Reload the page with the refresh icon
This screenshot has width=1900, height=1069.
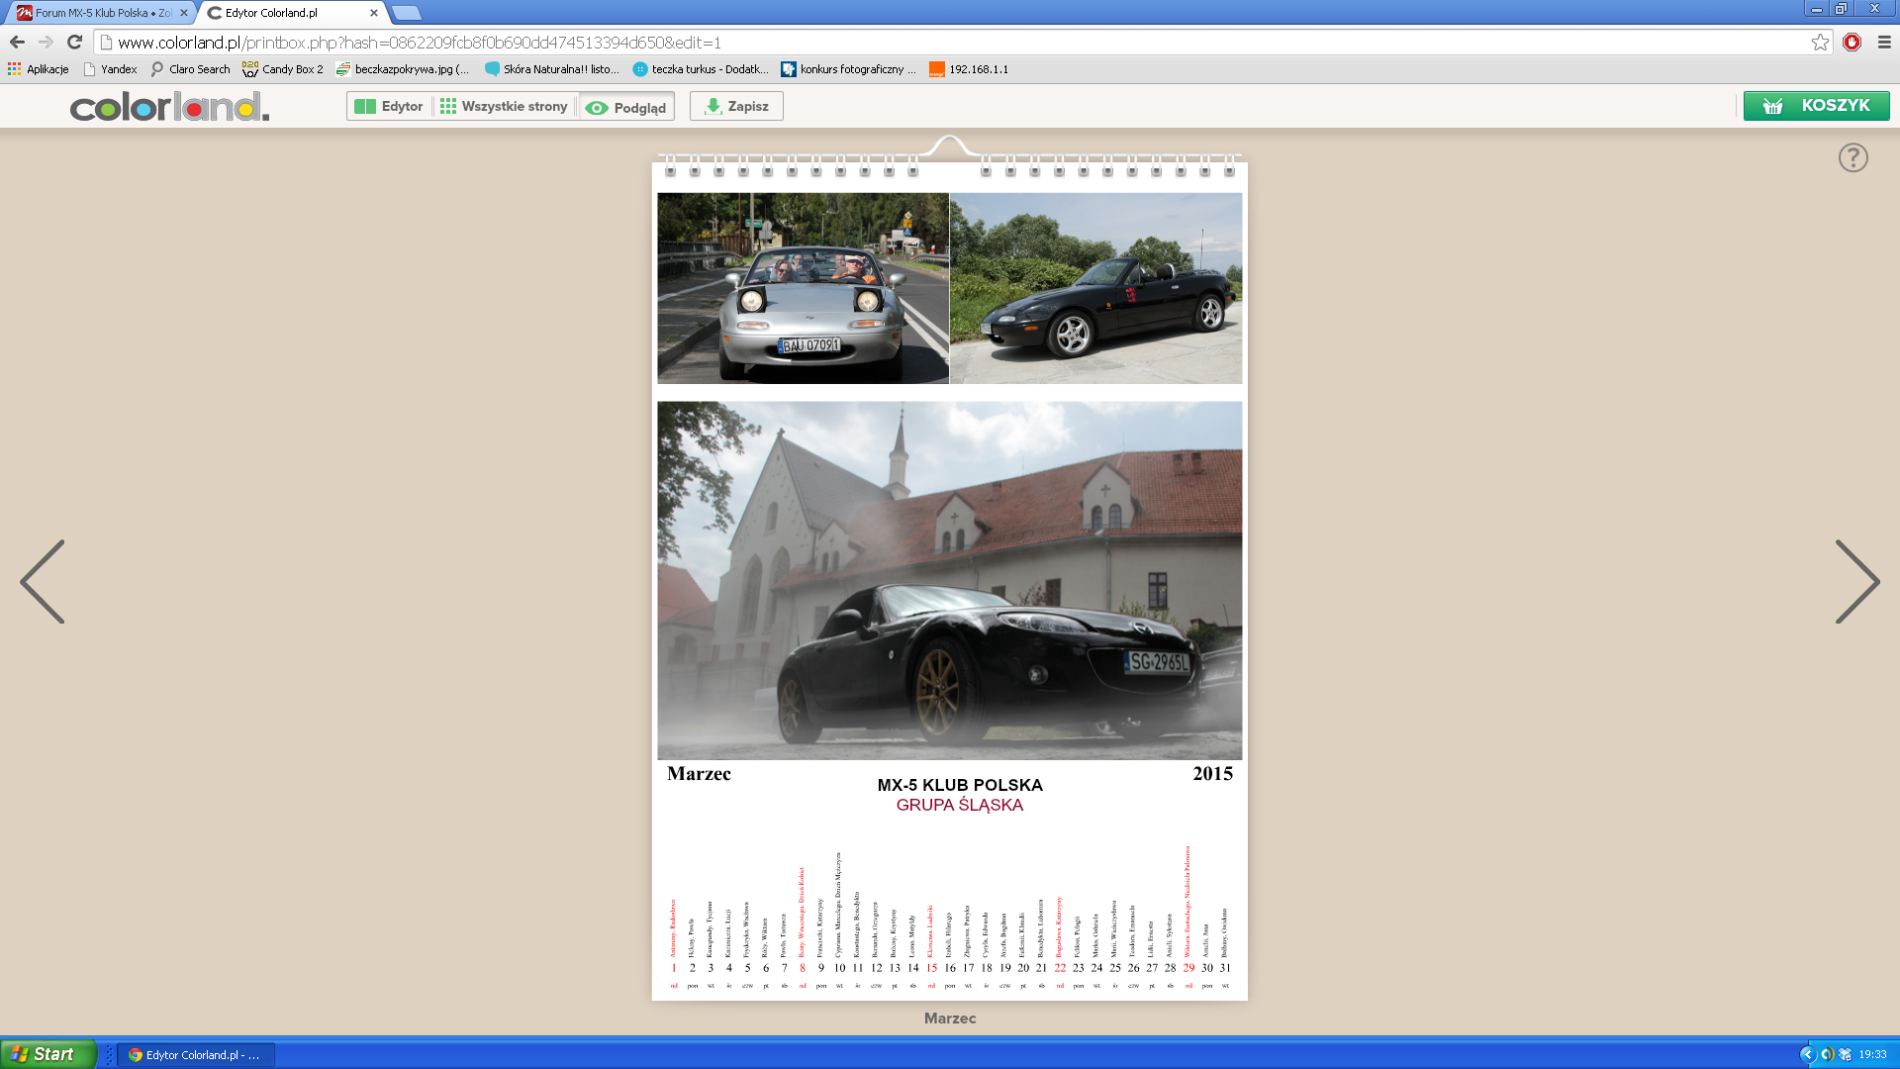click(x=74, y=43)
